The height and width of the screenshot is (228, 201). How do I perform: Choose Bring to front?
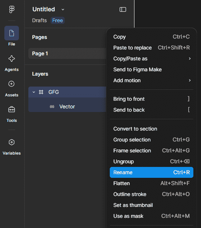[152, 99]
